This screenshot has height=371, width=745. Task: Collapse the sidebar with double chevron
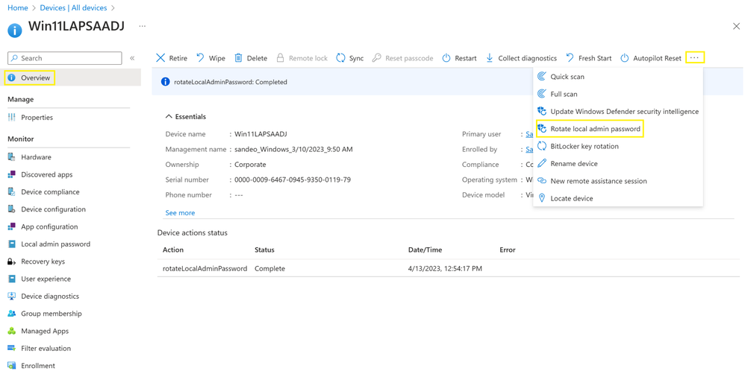coord(132,58)
